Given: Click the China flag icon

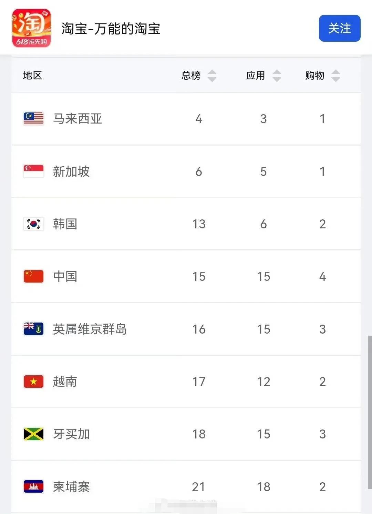Looking at the screenshot, I should (33, 276).
